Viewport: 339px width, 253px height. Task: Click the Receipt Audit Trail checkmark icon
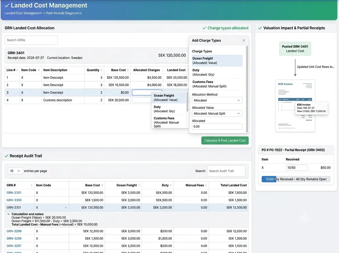(x=6, y=156)
